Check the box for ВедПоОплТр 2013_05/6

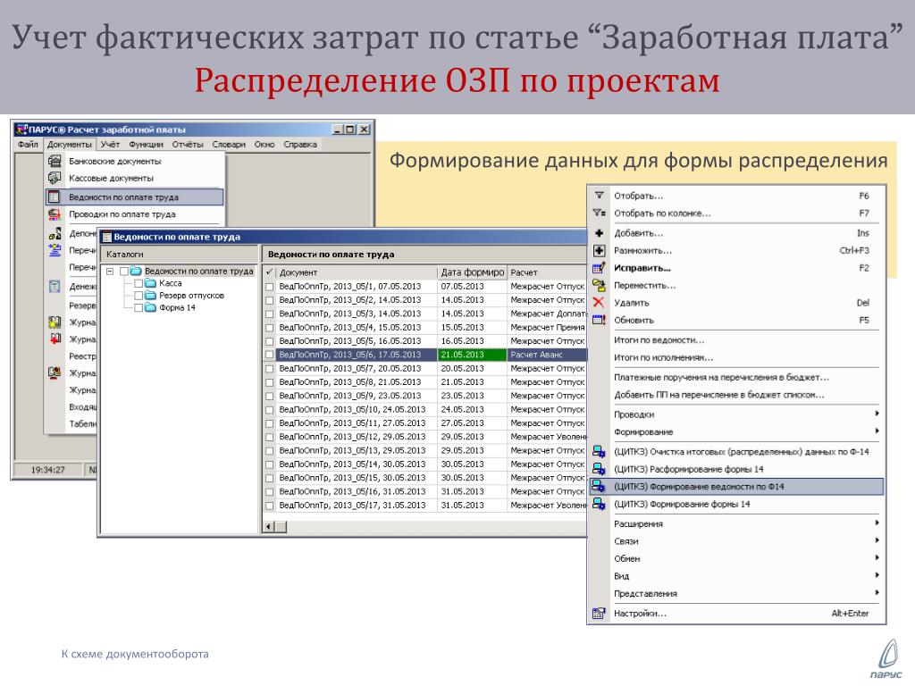pos(270,355)
